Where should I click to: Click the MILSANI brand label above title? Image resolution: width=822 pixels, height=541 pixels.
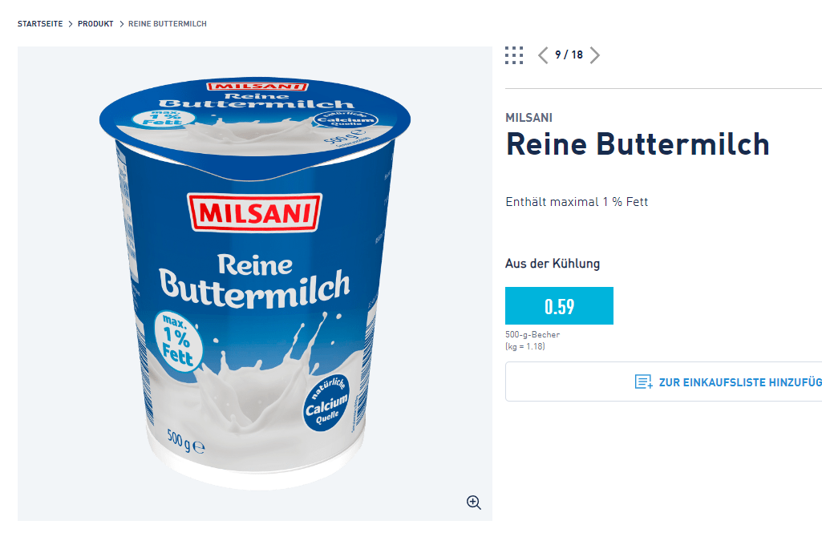coord(528,118)
